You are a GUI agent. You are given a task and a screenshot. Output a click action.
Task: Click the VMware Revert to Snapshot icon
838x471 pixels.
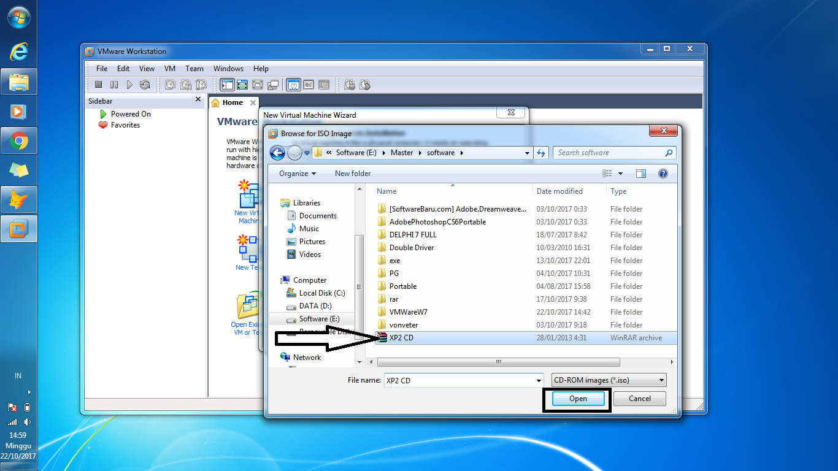pyautogui.click(x=185, y=85)
